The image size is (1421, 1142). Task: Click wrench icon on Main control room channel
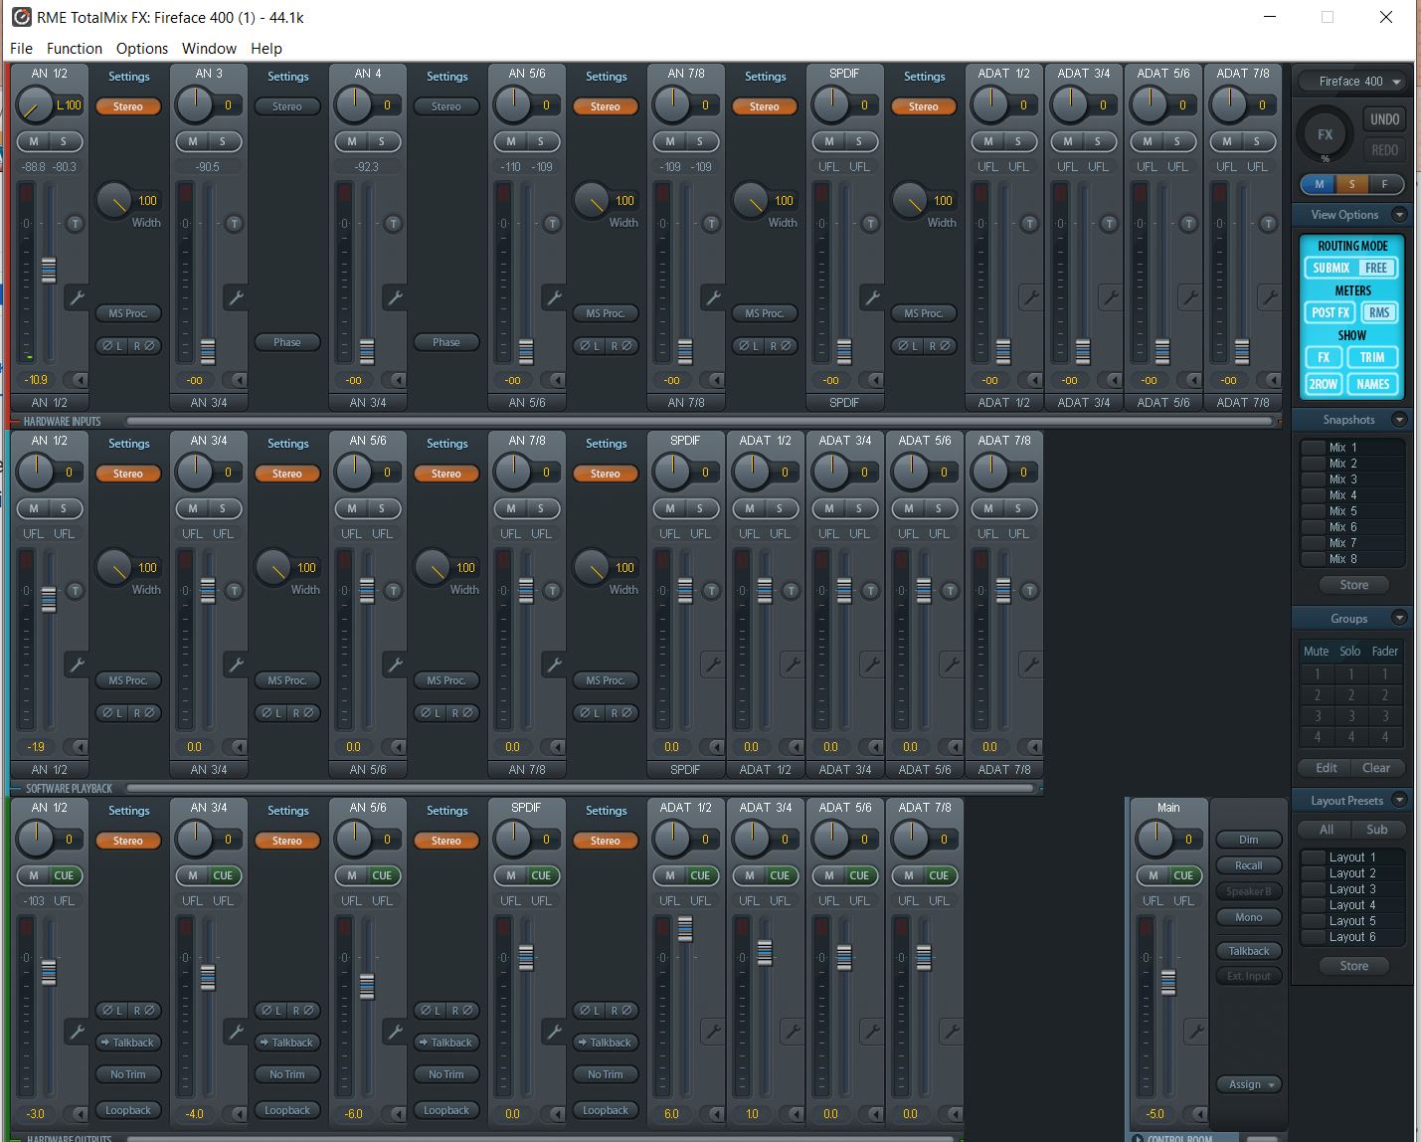(x=1195, y=1032)
